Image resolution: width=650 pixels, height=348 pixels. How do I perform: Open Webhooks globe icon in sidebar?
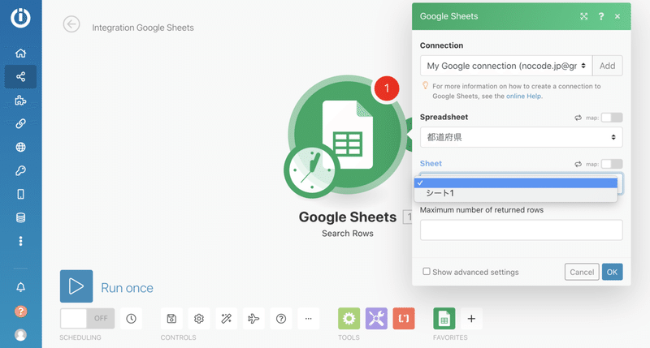click(x=20, y=147)
